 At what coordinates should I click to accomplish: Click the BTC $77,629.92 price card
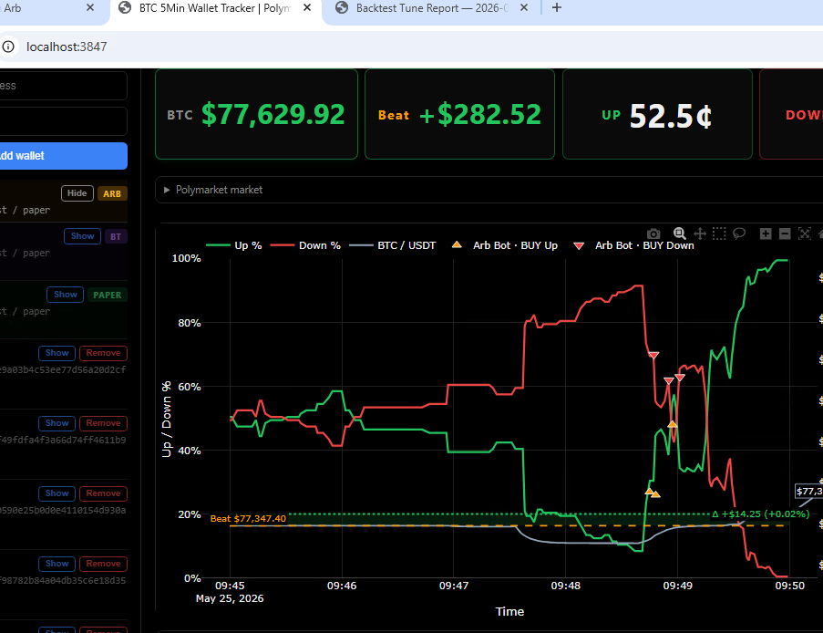[256, 114]
